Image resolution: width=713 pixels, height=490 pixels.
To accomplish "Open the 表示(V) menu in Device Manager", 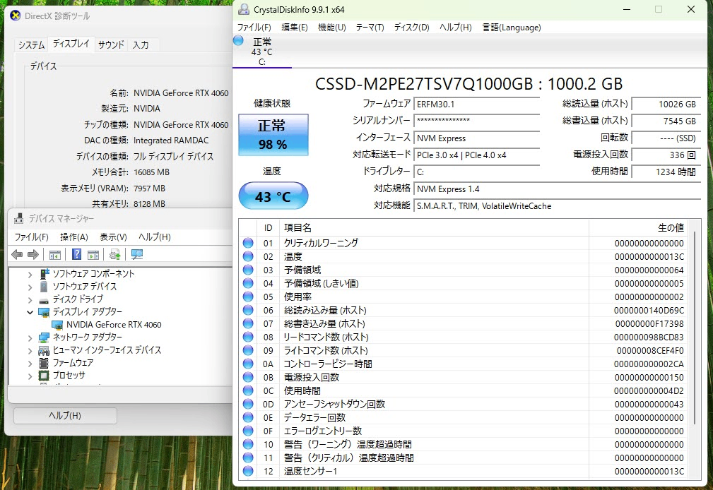I will click(113, 237).
